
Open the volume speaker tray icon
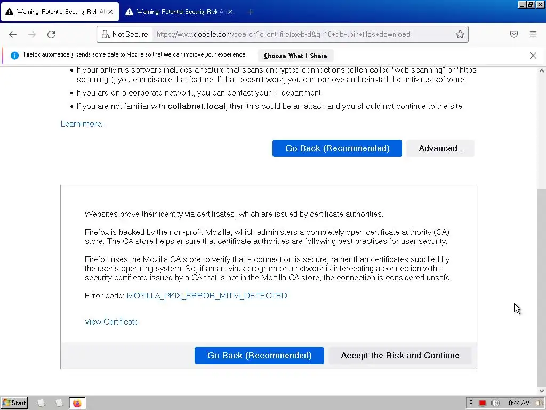495,403
